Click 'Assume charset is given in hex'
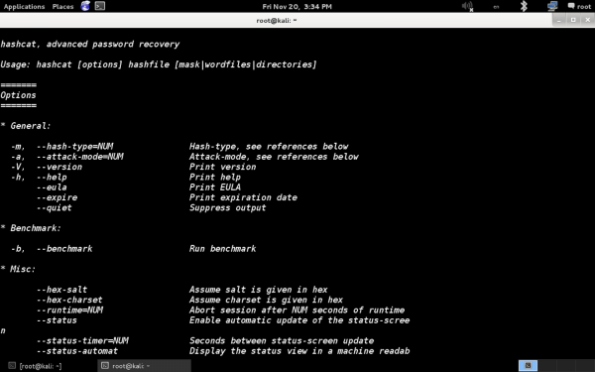This screenshot has width=595, height=372. (x=267, y=300)
